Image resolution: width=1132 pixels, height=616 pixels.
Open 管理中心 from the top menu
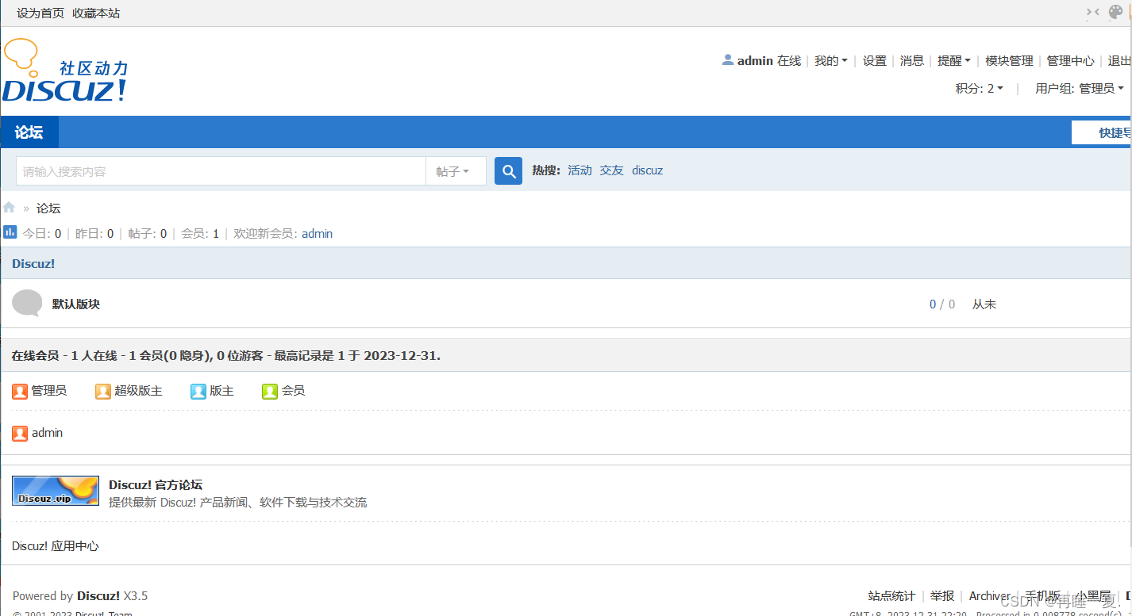pos(1070,60)
